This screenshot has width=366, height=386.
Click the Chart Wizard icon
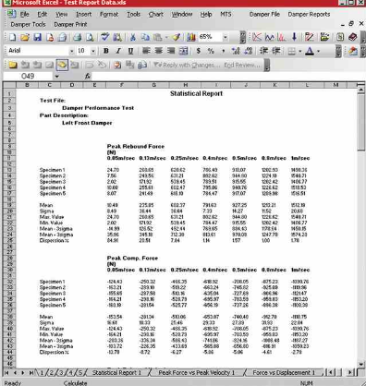click(191, 37)
